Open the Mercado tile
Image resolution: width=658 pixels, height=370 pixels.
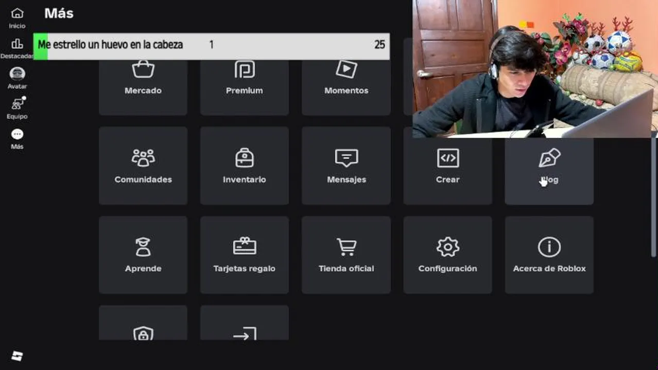(x=143, y=87)
